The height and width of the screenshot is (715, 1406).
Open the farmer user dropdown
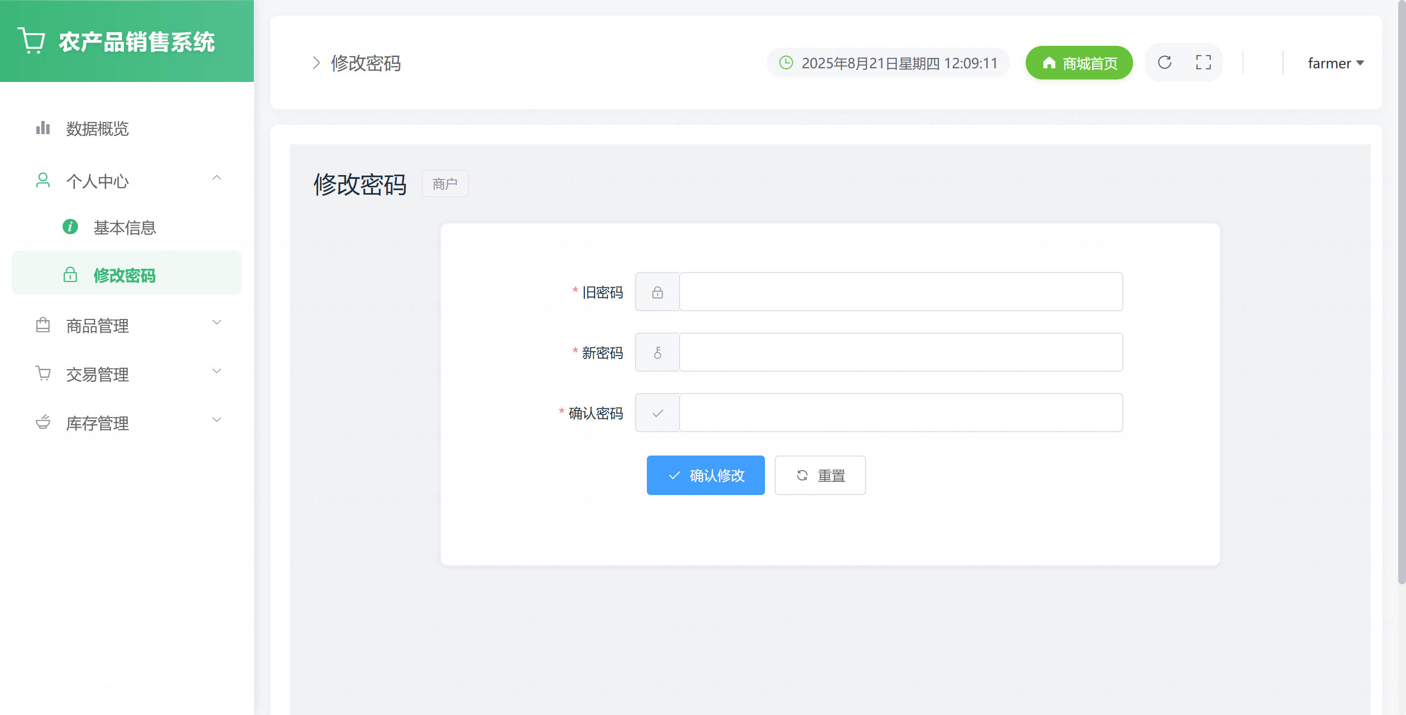pyautogui.click(x=1335, y=63)
